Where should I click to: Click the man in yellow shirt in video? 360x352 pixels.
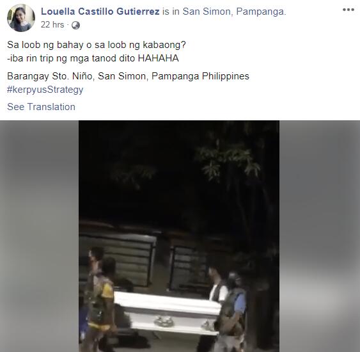(101, 305)
